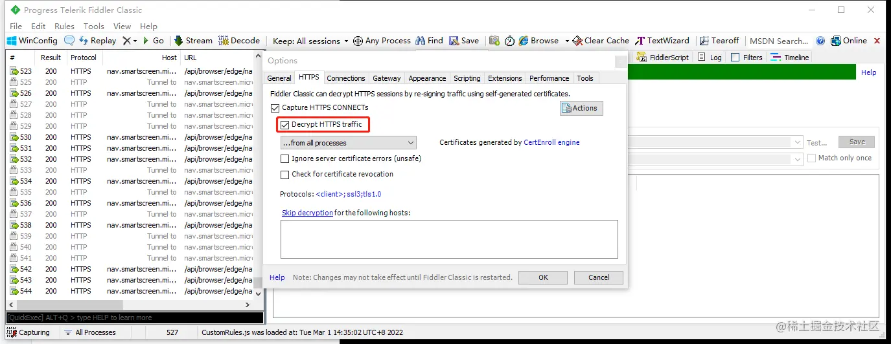Toggle Decode in toolbar
This screenshot has height=344, width=891.
239,41
